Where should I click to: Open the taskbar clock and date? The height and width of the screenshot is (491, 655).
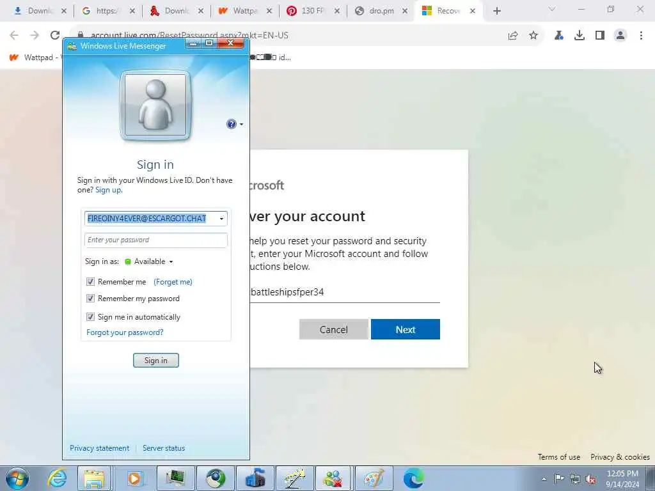tap(622, 479)
